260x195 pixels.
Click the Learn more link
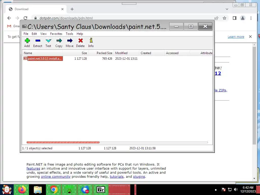point(236,37)
